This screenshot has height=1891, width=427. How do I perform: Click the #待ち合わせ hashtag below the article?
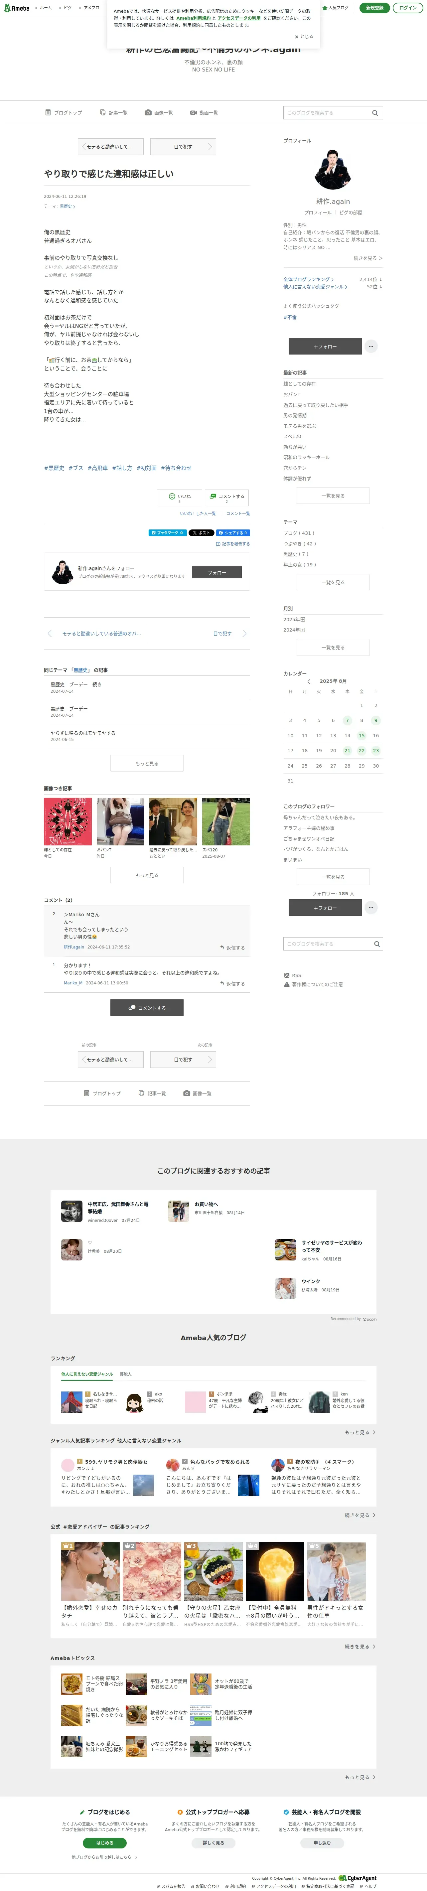point(176,468)
